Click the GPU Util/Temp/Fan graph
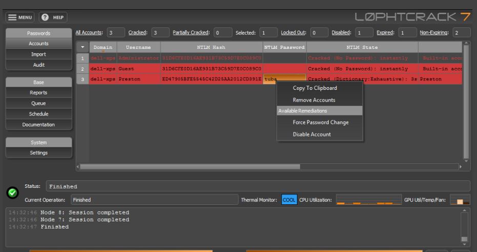This screenshot has height=252, width=477. [x=460, y=200]
